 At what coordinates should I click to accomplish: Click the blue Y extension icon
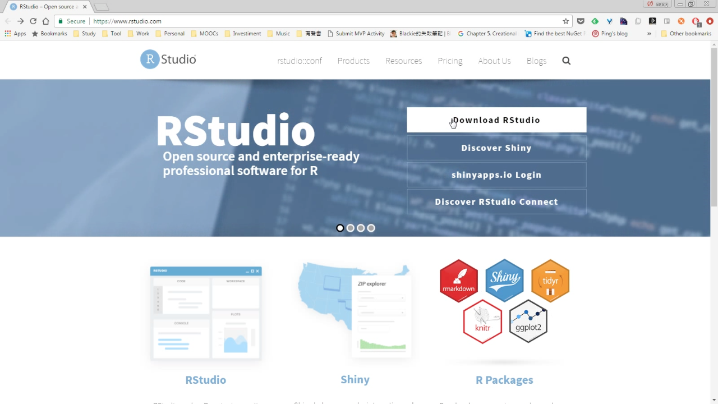pos(609,21)
